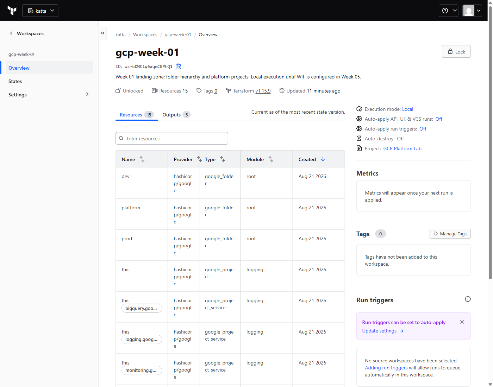Sort the table by Provider column
Screen dimensions: 493x387
[199, 159]
